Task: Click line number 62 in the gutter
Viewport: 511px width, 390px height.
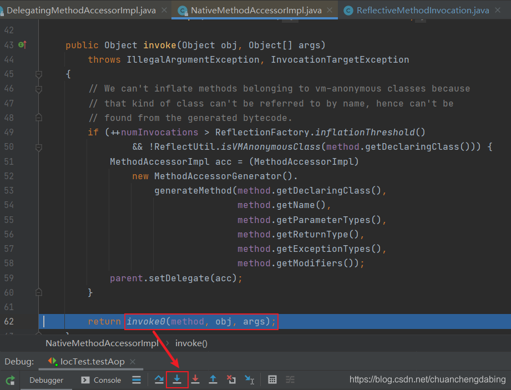Action: point(9,322)
